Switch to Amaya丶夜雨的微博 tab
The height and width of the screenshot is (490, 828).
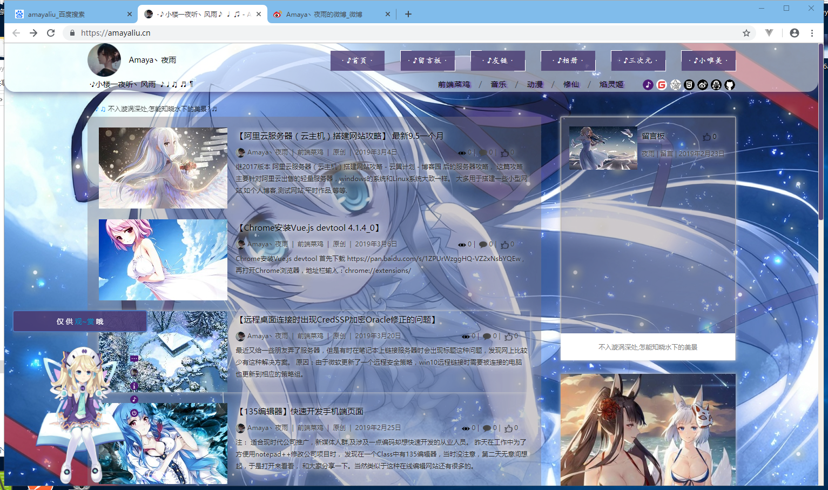click(331, 14)
